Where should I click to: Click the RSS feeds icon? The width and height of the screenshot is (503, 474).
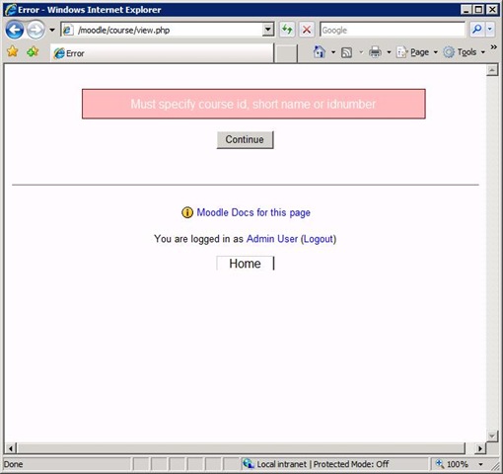346,52
